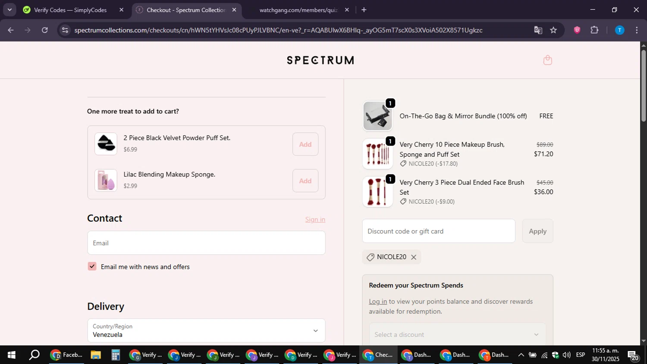Open the Extensions puzzle menu
Viewport: 647px width, 364px height.
point(594,30)
